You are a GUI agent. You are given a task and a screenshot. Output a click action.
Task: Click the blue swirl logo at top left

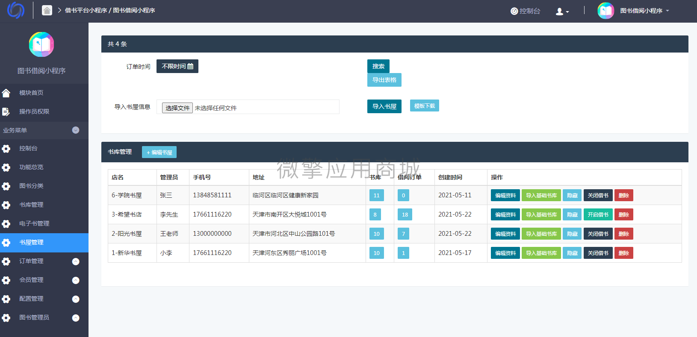(16, 10)
